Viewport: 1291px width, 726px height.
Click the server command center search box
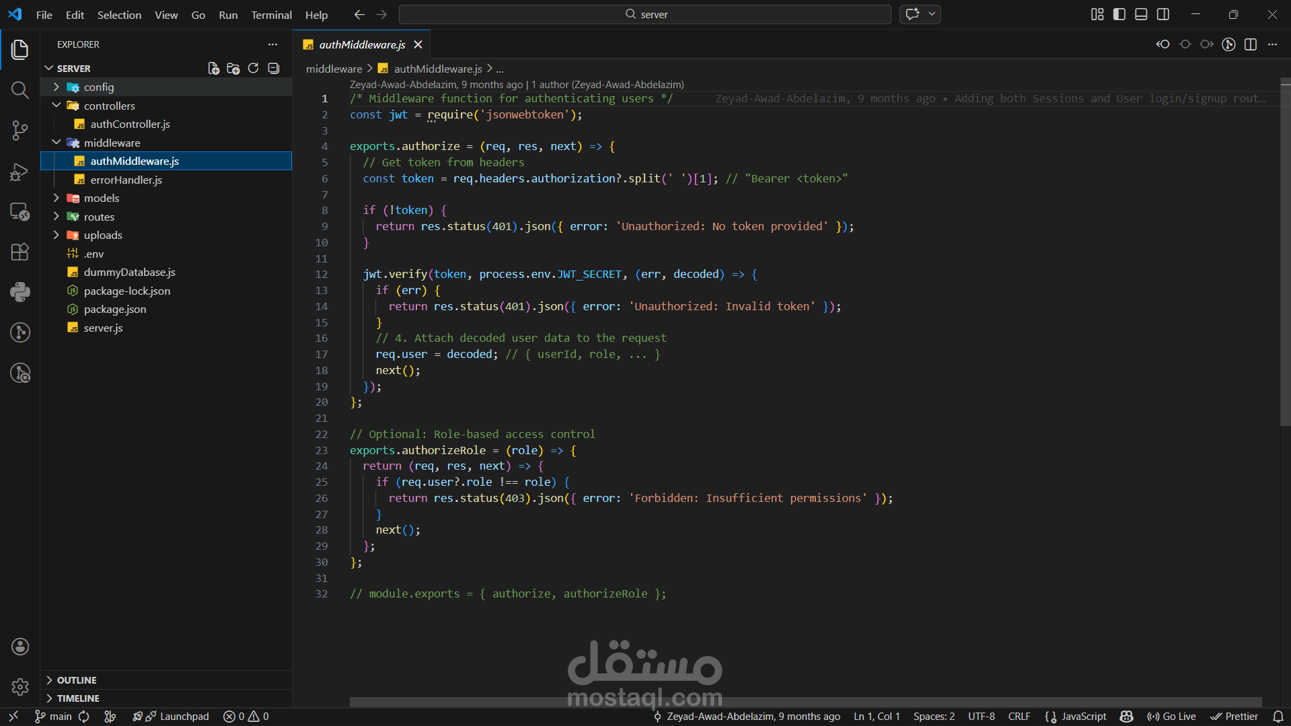644,14
